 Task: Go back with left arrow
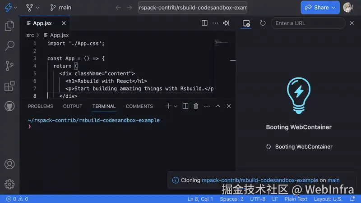118,8
